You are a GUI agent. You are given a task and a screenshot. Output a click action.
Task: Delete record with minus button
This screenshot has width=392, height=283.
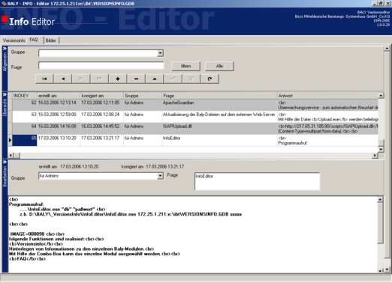point(136,79)
